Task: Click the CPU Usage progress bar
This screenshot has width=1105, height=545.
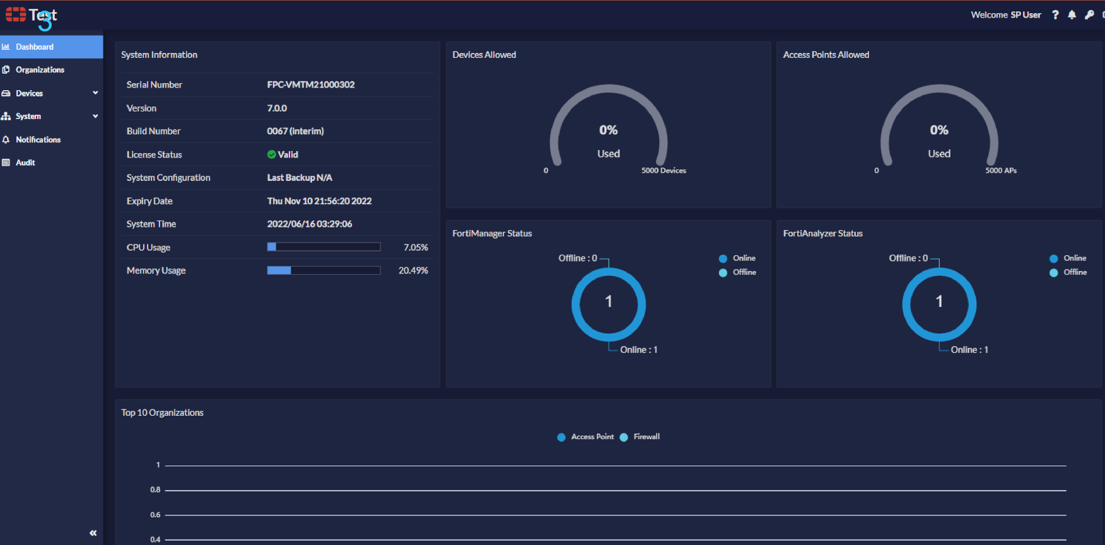Action: (324, 247)
